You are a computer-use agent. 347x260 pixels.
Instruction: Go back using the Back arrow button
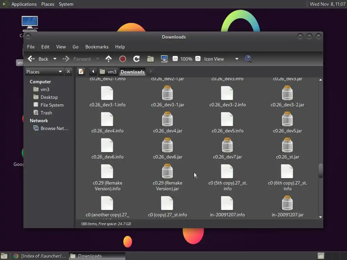click(38, 59)
